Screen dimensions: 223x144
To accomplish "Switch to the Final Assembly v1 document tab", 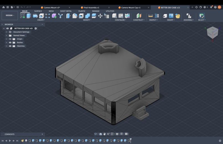I will [91, 7].
